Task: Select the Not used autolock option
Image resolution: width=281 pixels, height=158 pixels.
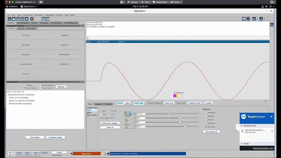Action: [x=206, y=127]
